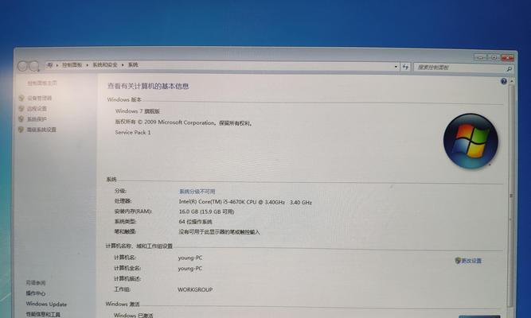Open 高级系统设置 in the sidebar
This screenshot has width=531, height=318.
coord(41,130)
